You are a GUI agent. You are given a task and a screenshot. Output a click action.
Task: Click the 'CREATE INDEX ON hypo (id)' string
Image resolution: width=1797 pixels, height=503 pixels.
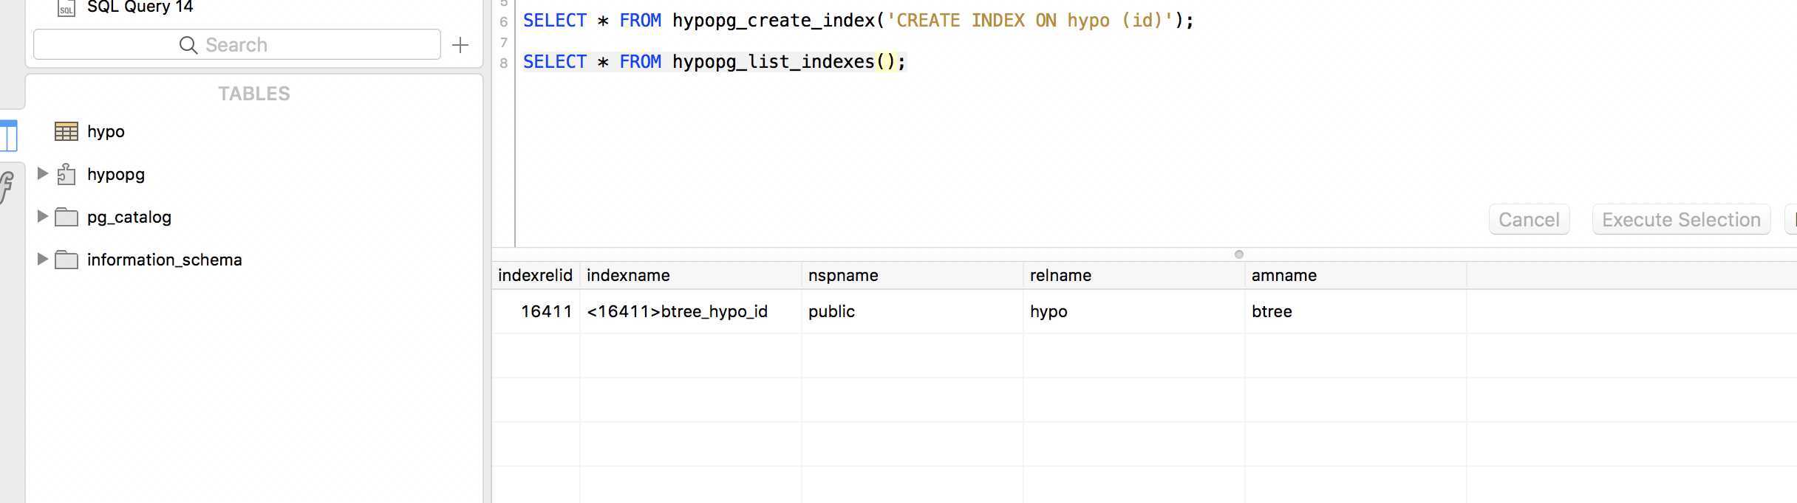[x=1030, y=21]
